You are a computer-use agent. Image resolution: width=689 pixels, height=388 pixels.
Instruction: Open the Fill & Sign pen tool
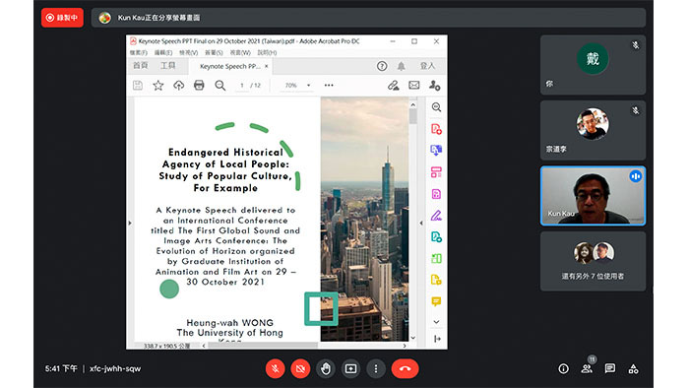[x=436, y=216]
